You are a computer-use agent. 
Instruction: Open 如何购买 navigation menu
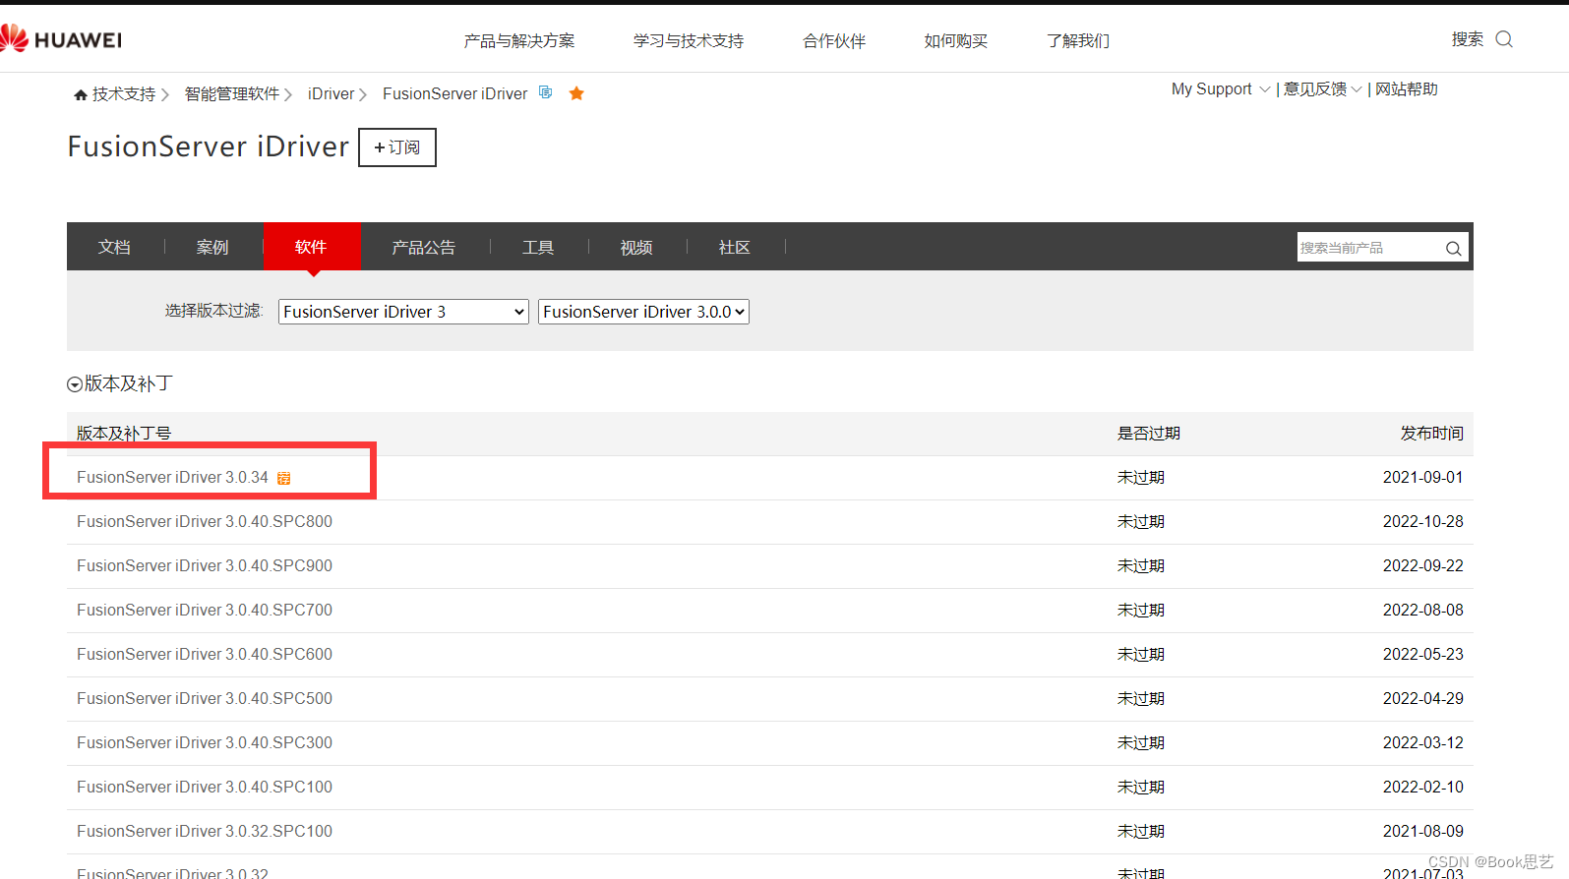point(956,40)
